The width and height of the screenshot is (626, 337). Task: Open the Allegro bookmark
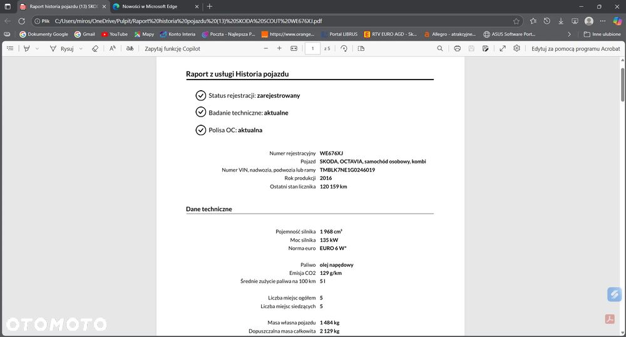[450, 34]
